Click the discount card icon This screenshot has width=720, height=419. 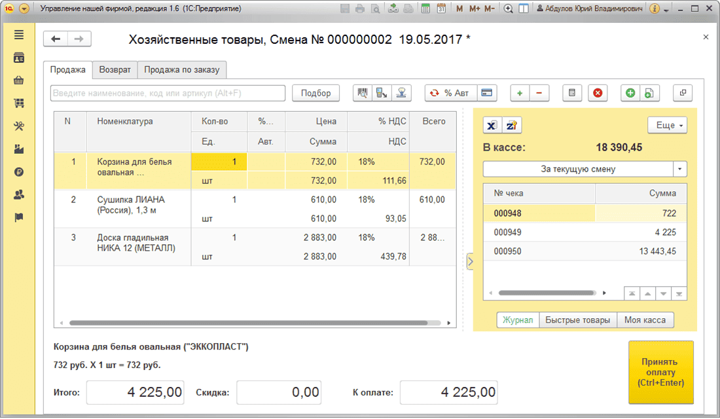tap(487, 93)
